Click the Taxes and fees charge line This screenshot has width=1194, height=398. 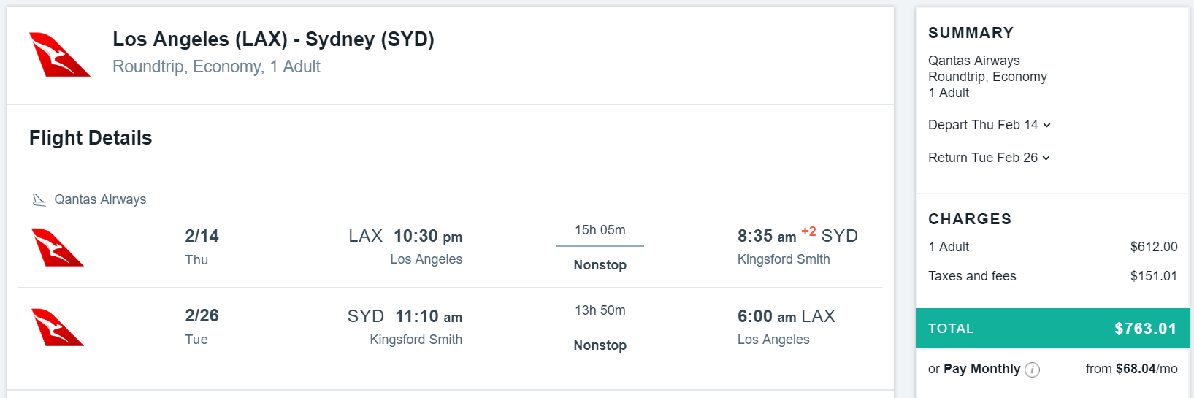(972, 276)
